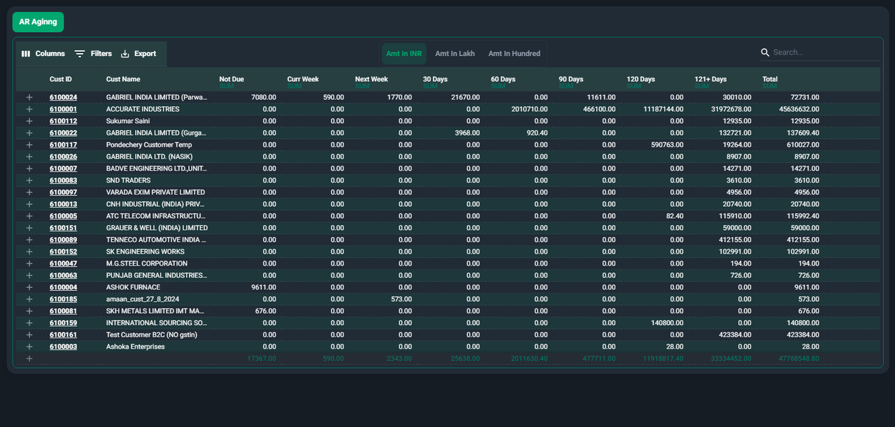Image resolution: width=895 pixels, height=427 pixels.
Task: Open customer ID 6100089 link
Action: [64, 240]
